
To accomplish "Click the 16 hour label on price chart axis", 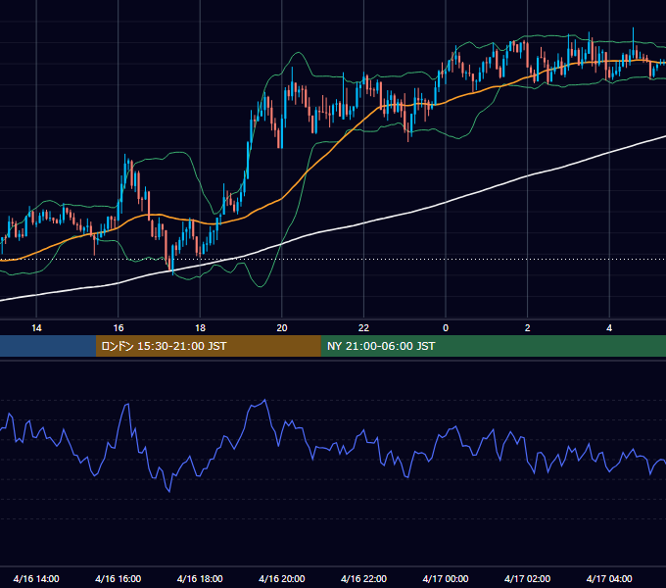I will click(x=119, y=328).
